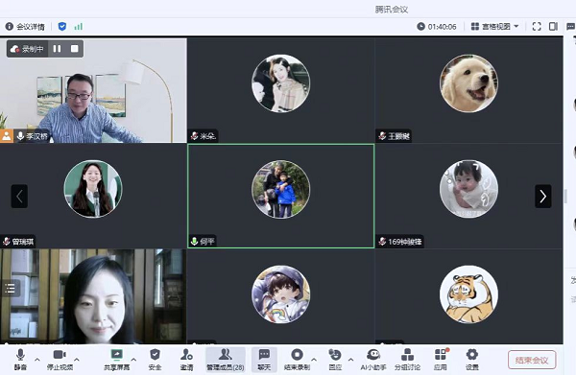Enter full screen mode icon
This screenshot has width=576, height=375.
click(x=537, y=27)
